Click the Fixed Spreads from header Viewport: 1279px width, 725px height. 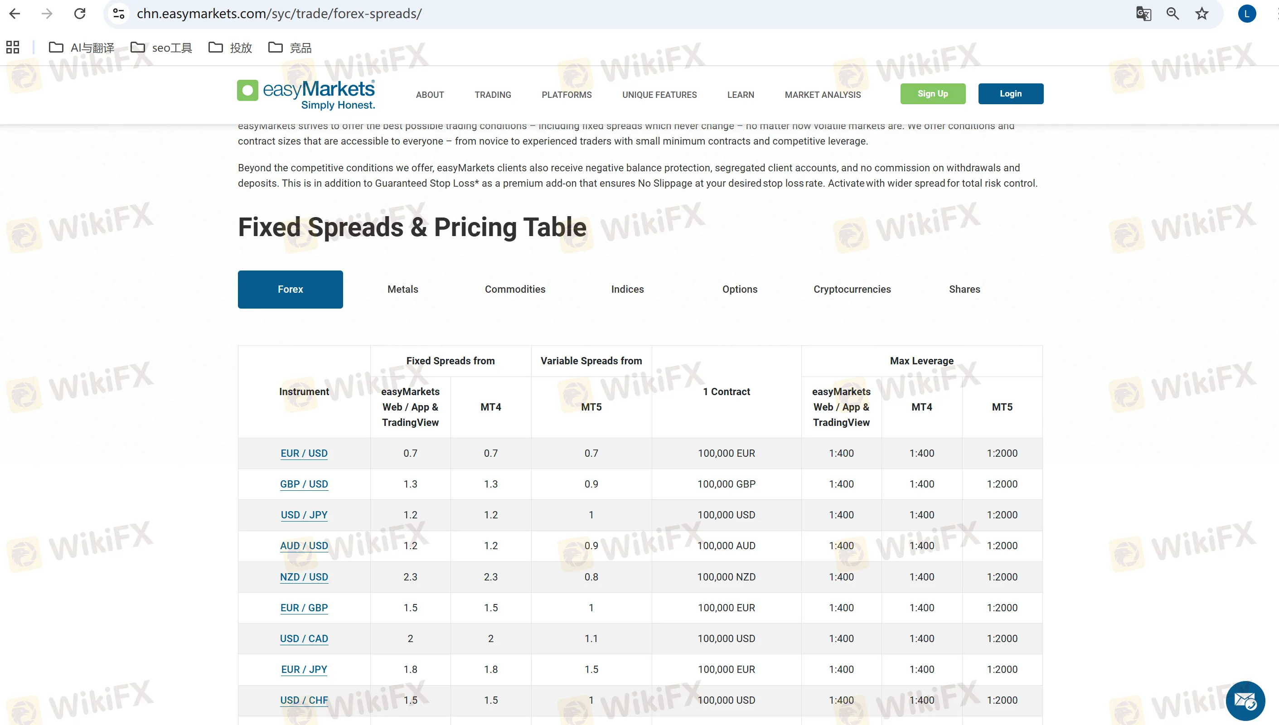[450, 361]
